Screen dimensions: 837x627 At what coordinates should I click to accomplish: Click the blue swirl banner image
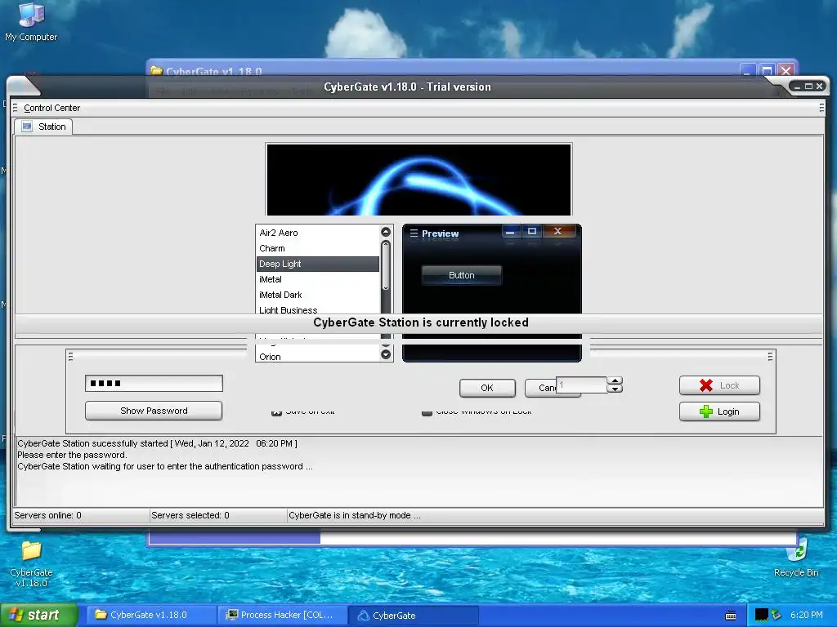[x=419, y=180]
